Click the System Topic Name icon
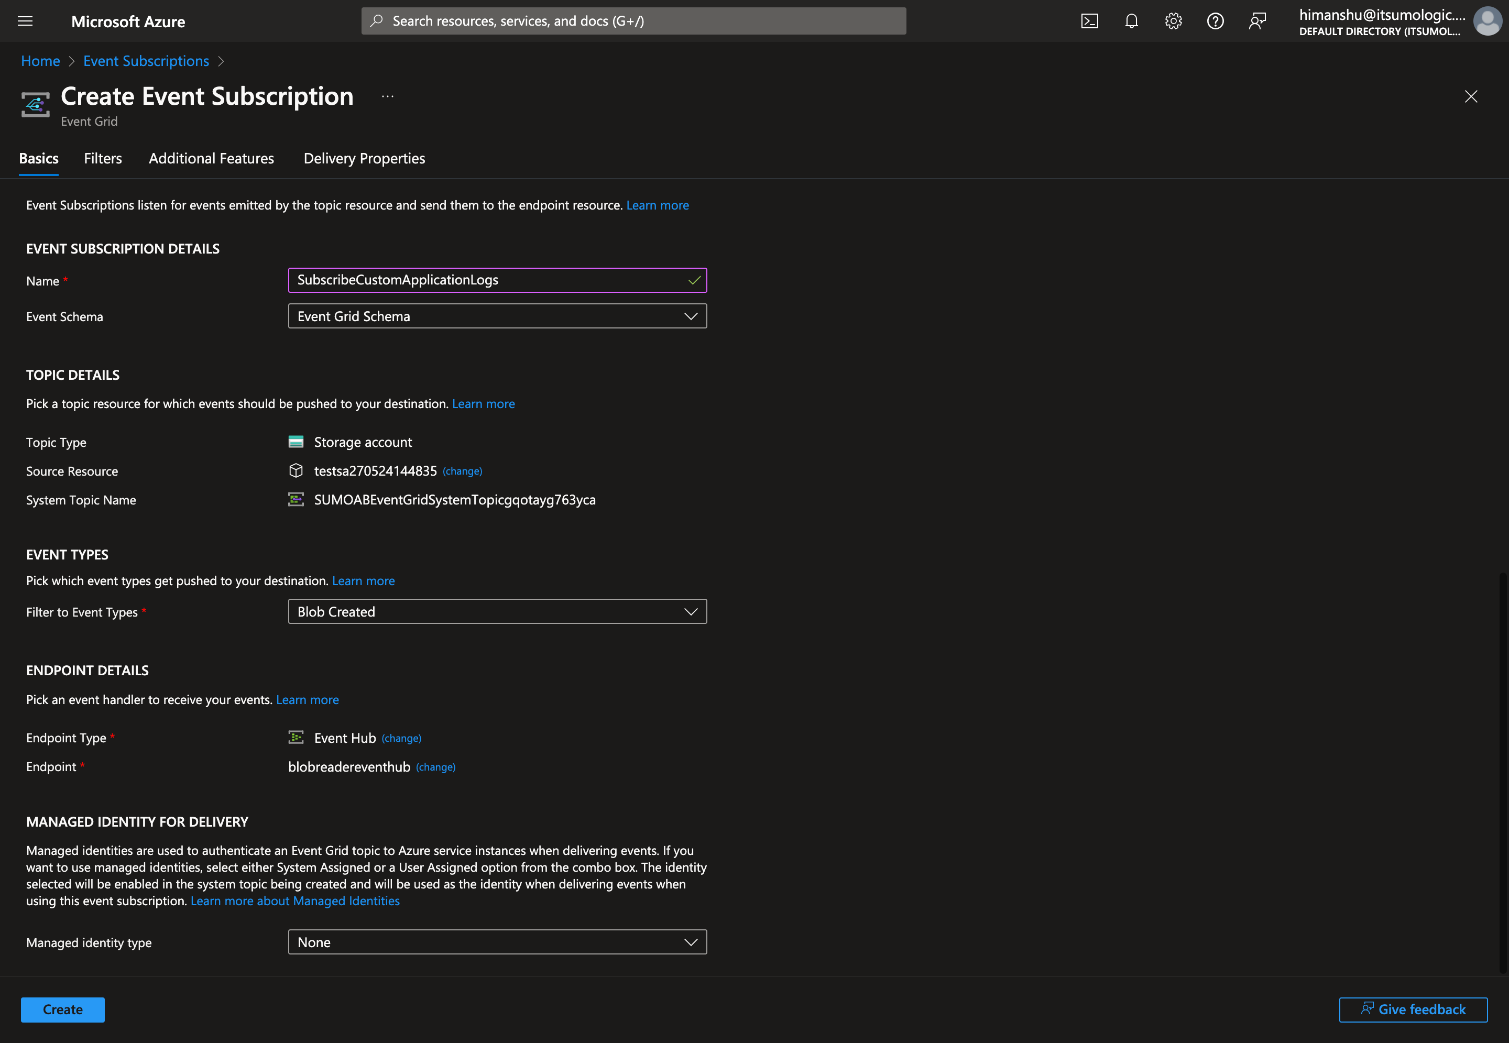 tap(296, 499)
